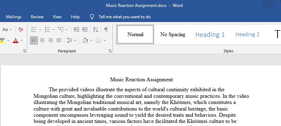Screen dimensions: 281x126
Task: Align text left
Action: pyautogui.click(x=34, y=41)
